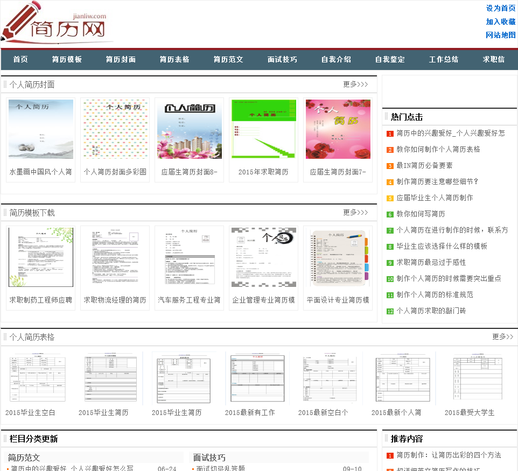Open the pink roses 应届生简历封面7 thumbnail
The height and width of the screenshot is (471, 518).
tap(338, 129)
